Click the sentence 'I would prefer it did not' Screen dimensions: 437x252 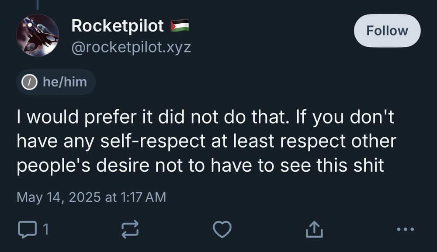[x=117, y=117]
